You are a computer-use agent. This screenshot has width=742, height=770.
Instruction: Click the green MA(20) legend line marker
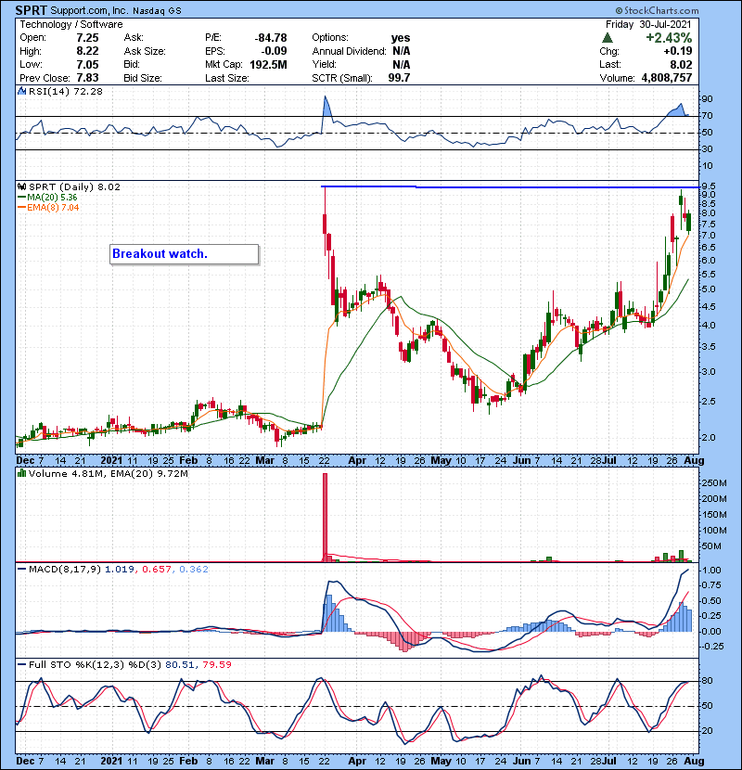click(x=22, y=198)
